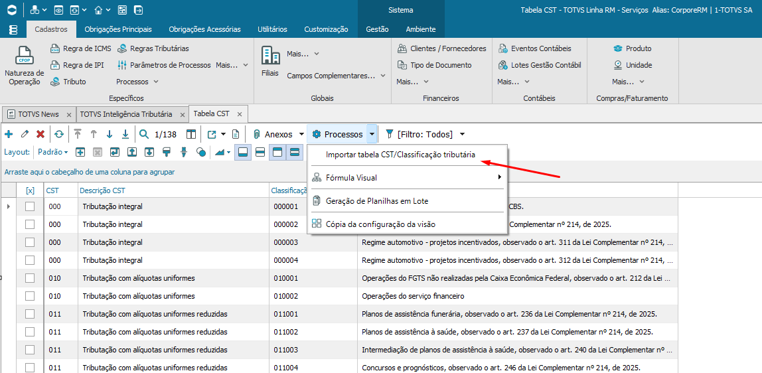Expand Mais… in Contábeis group

click(x=514, y=82)
